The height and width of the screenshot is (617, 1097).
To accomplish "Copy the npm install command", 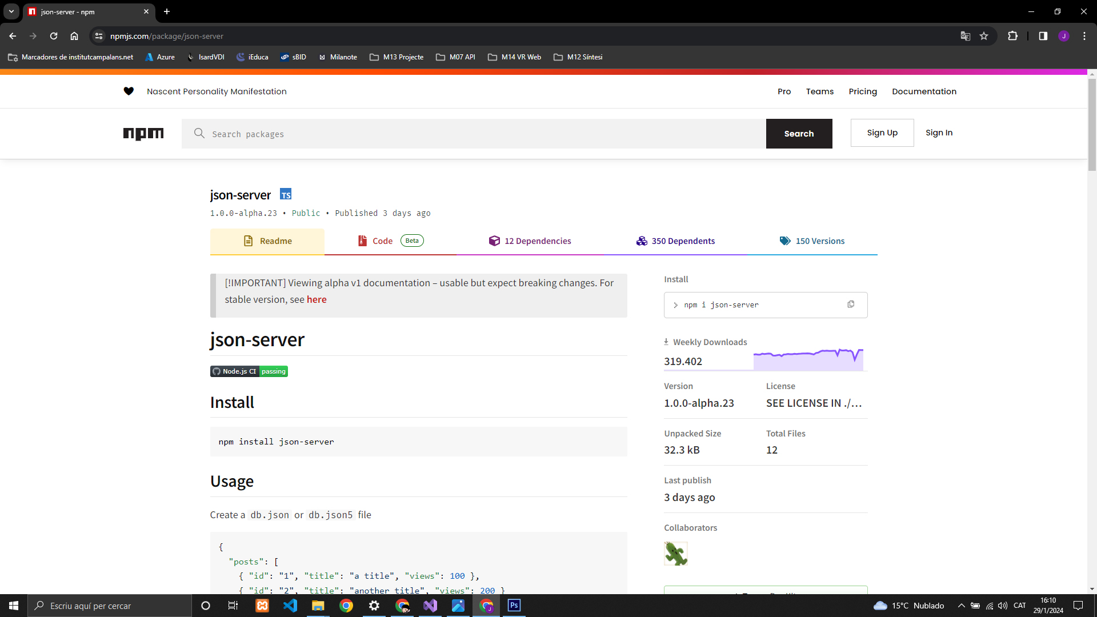I will click(x=851, y=305).
